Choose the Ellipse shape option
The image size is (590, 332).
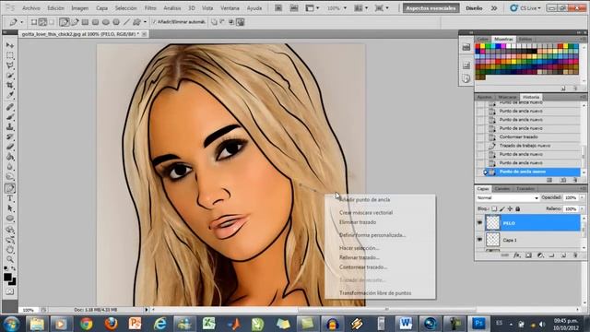(x=106, y=22)
